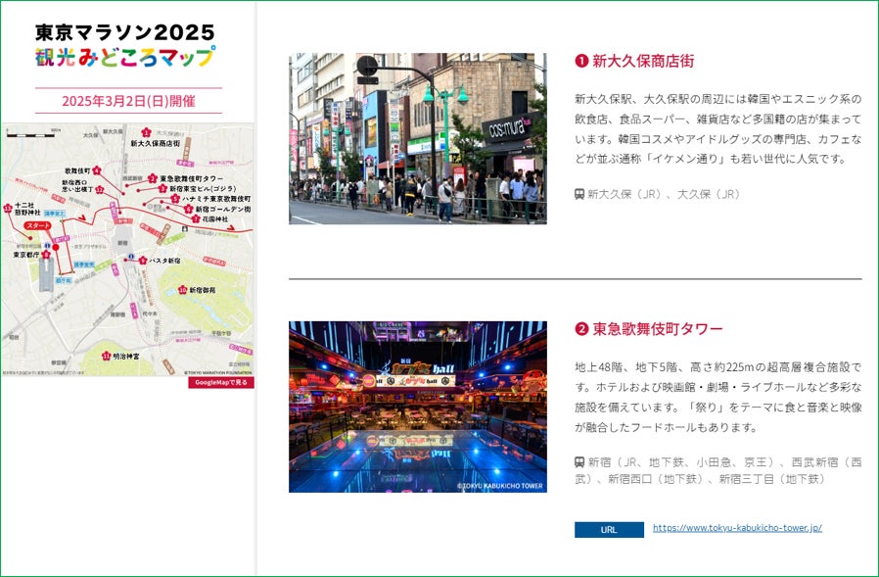Viewport: 879px width, 577px height.
Task: Click map label 十二社熊野神社
Action: pos(27,209)
